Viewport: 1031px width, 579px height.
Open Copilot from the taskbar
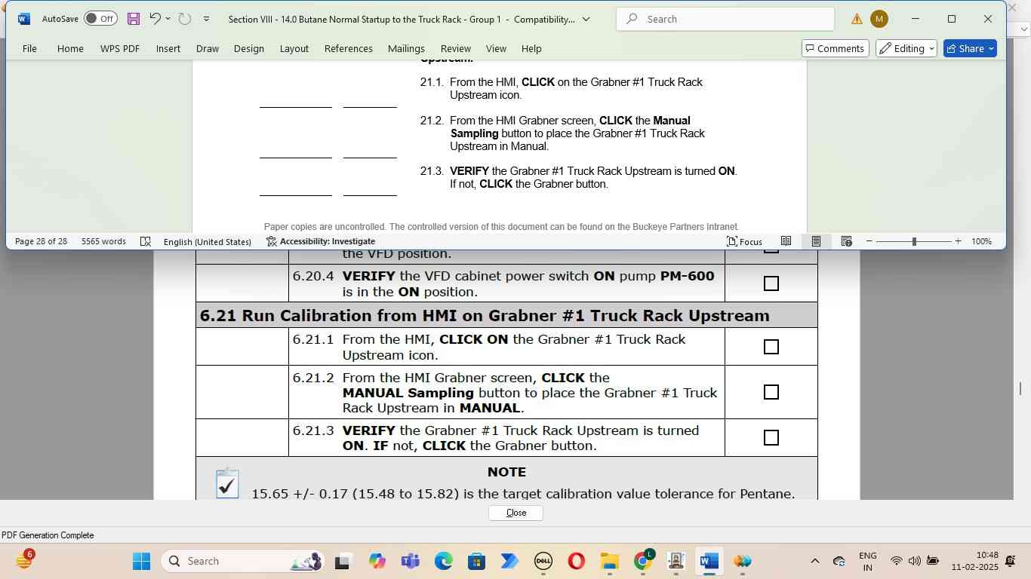377,561
